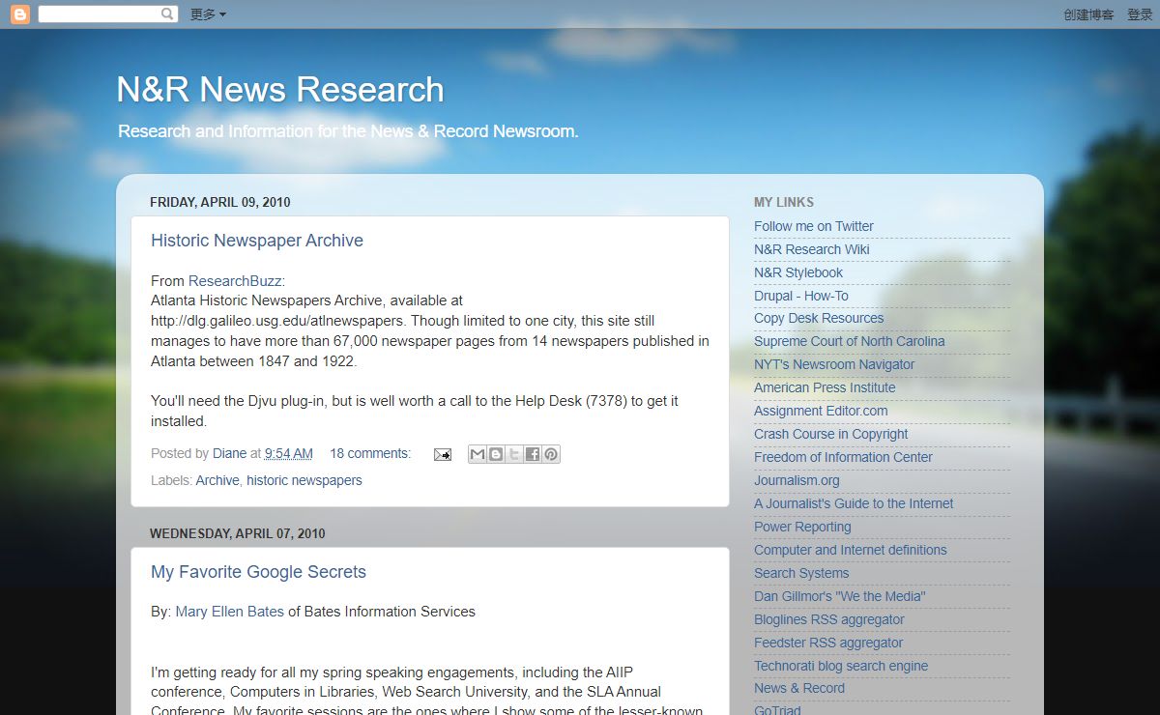Viewport: 1160px width, 715px height.
Task: Filter by the Archive label
Action: pyautogui.click(x=217, y=480)
